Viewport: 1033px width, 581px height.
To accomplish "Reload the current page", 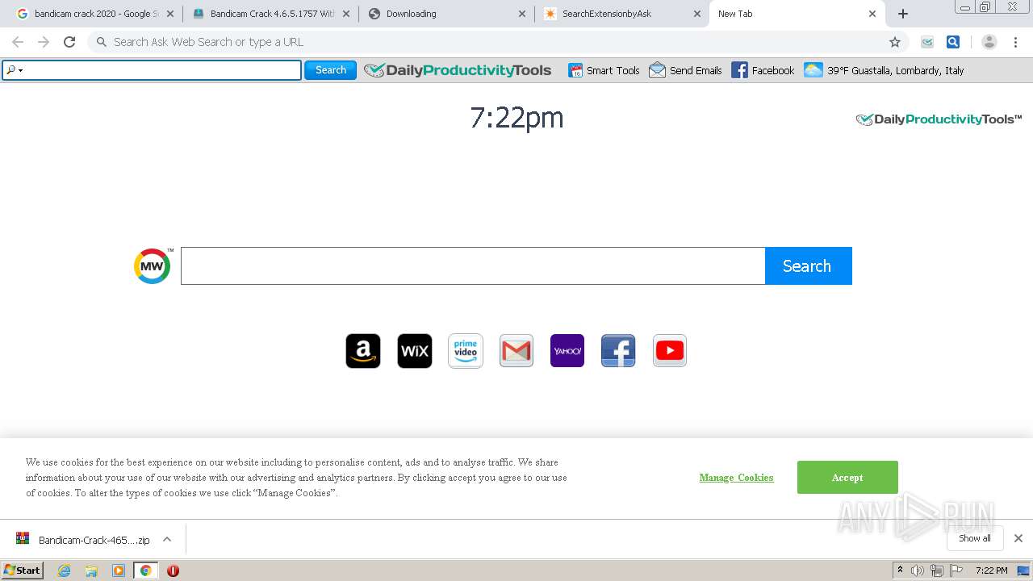I will [69, 42].
